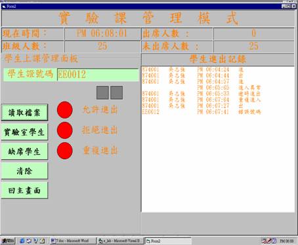Click the right dark gray square box
The height and width of the screenshot is (245, 298).
pyautogui.click(x=116, y=93)
